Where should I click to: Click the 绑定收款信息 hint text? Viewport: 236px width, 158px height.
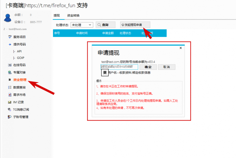(x=141, y=73)
